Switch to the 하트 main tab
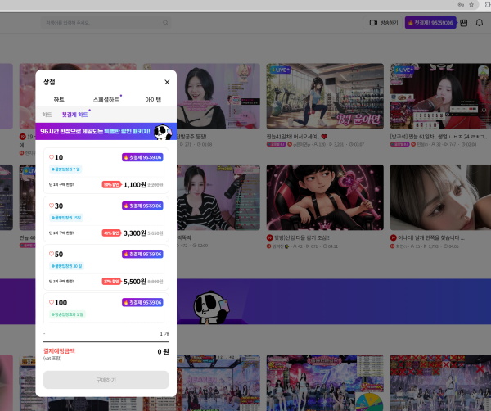The width and height of the screenshot is (491, 411). (59, 99)
